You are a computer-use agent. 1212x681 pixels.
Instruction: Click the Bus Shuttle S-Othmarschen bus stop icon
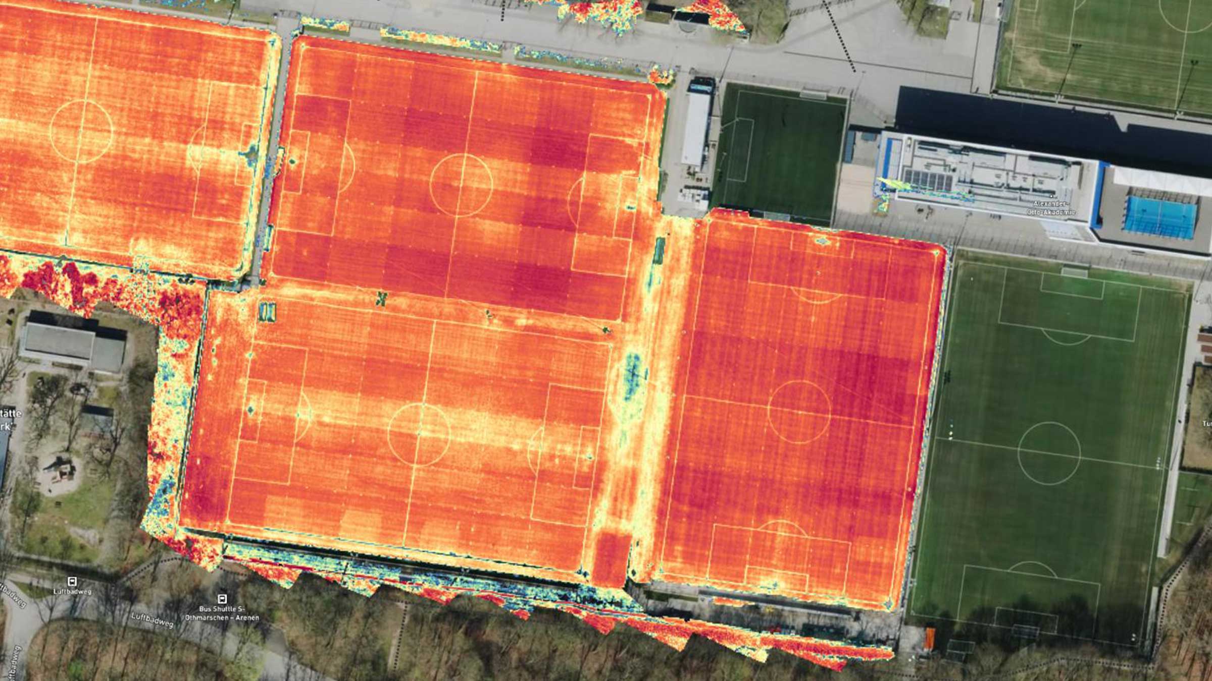coord(222,600)
